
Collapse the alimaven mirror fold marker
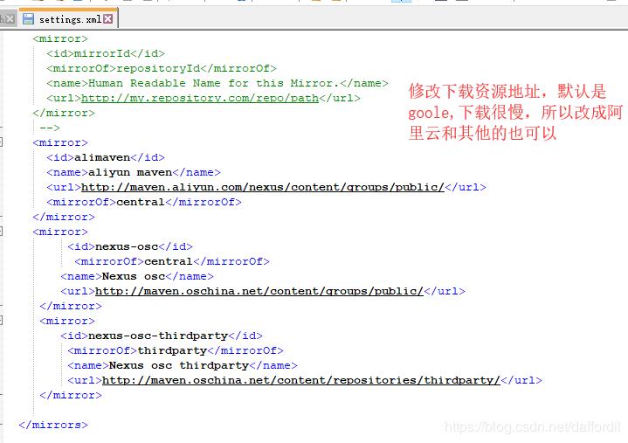[2, 142]
